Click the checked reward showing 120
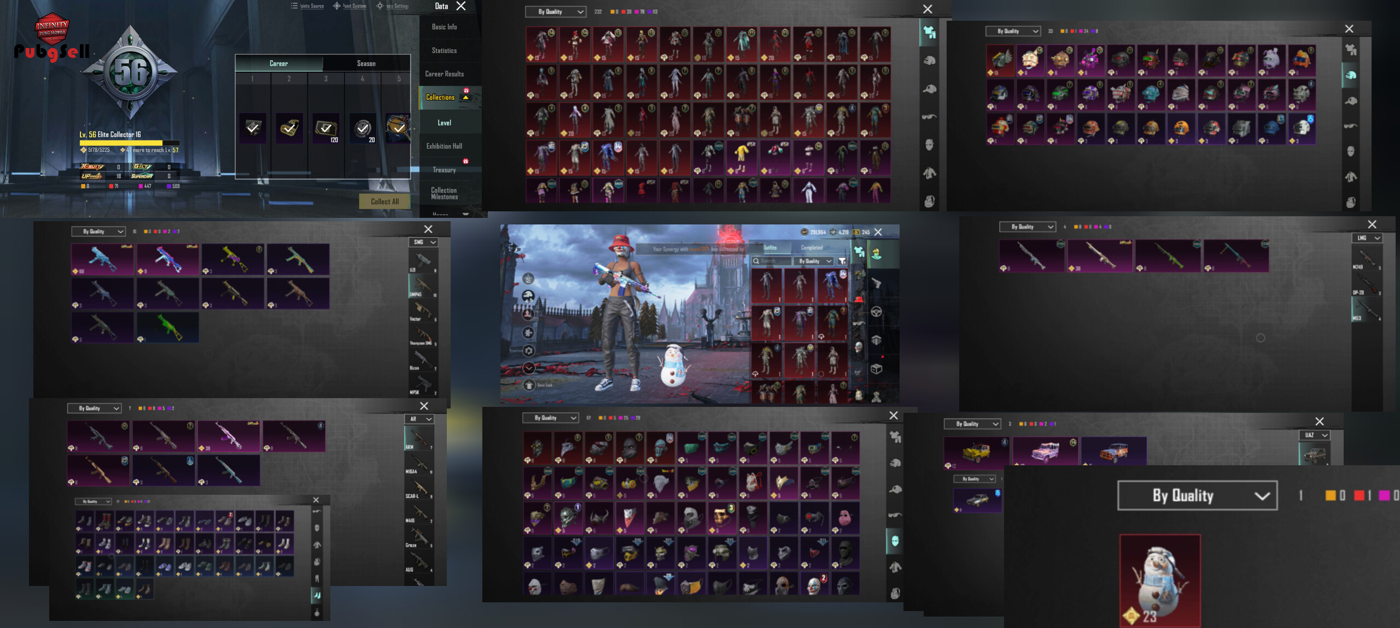1400x628 pixels. (326, 128)
